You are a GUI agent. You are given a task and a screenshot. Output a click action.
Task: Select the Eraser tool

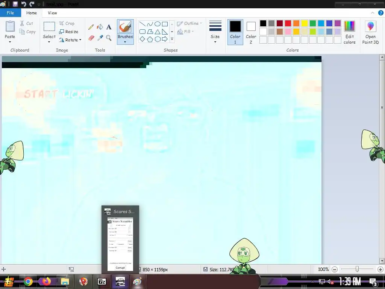[91, 38]
